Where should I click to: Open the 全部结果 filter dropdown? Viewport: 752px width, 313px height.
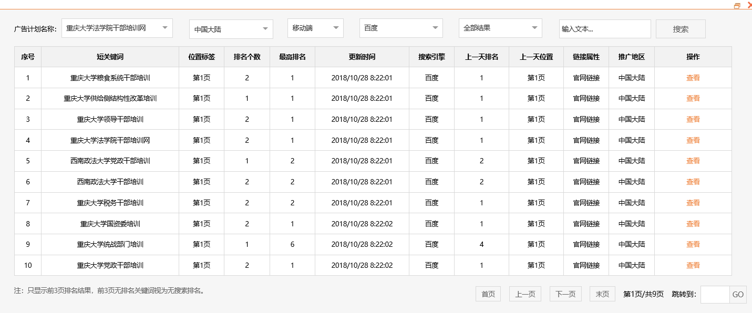500,28
